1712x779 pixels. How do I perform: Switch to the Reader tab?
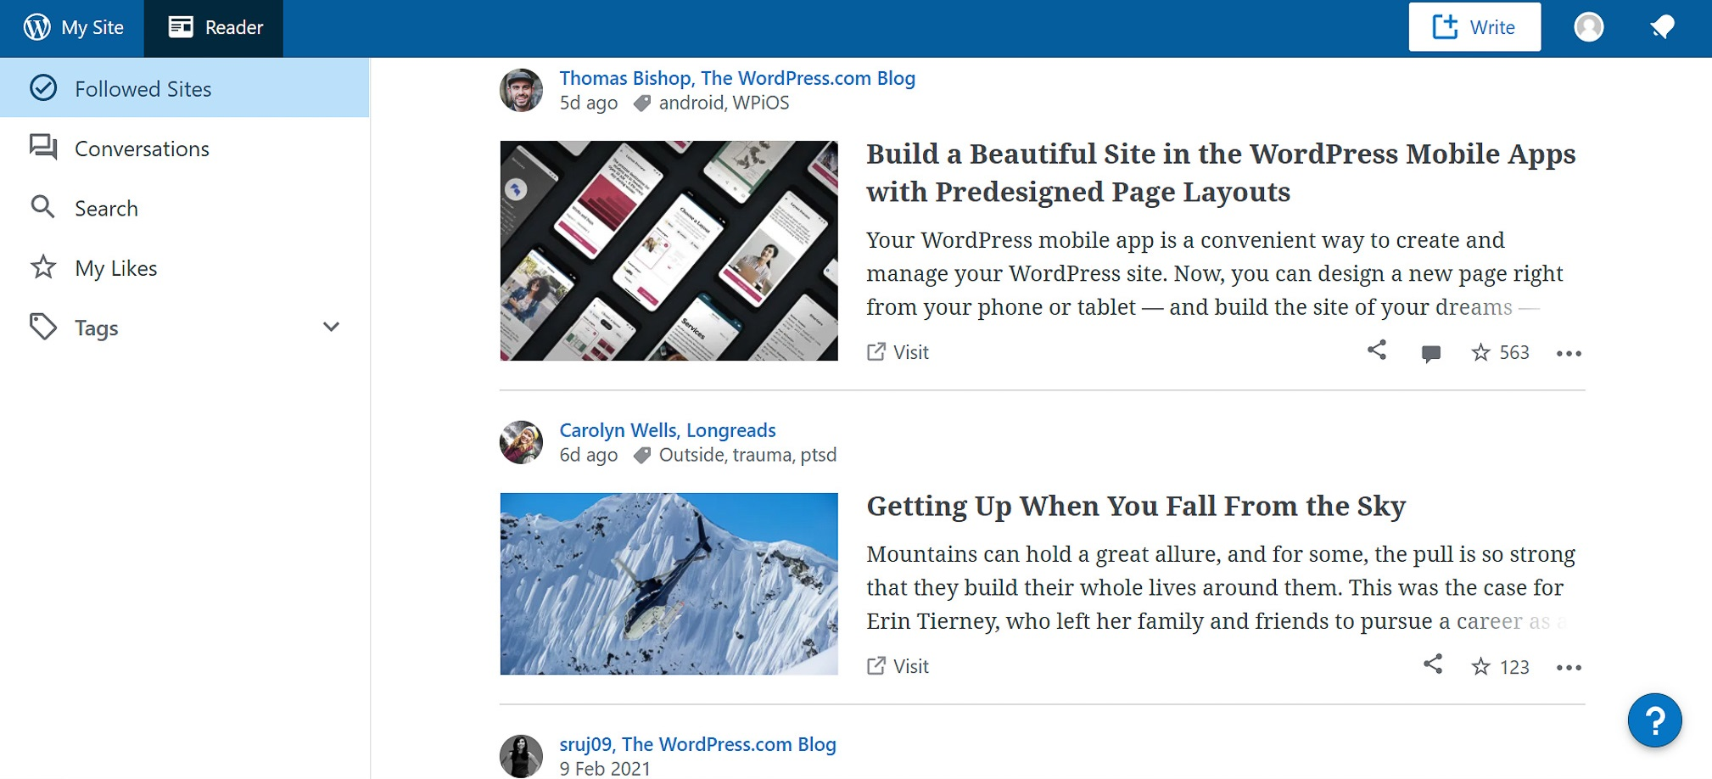(214, 26)
